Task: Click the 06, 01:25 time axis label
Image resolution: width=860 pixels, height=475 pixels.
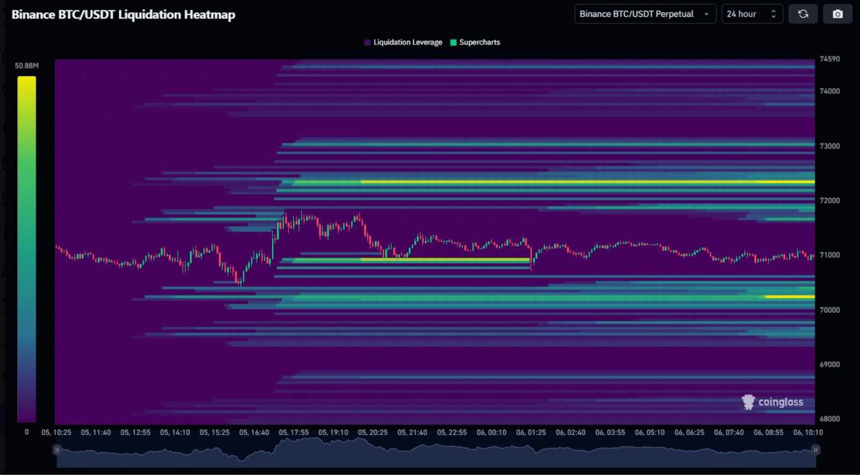Action: [x=531, y=433]
